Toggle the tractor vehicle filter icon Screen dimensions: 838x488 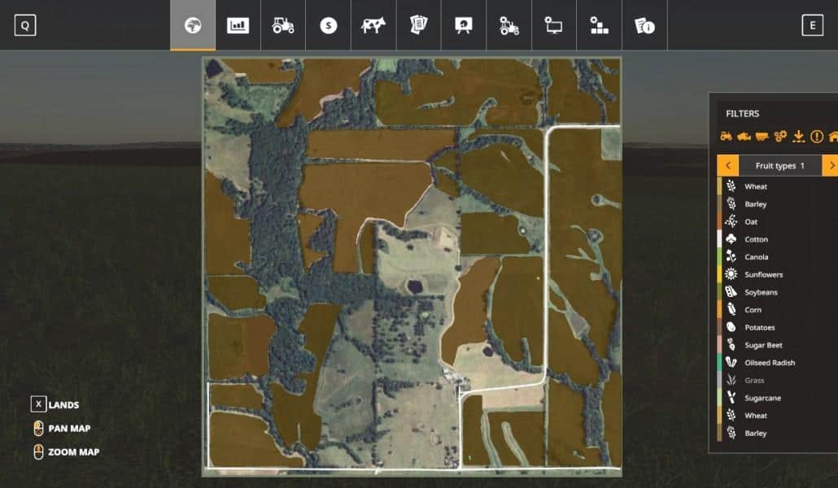click(x=727, y=137)
